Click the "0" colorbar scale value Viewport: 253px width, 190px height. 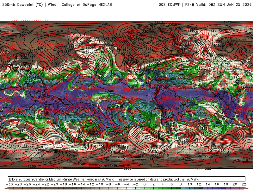(x=145, y=184)
